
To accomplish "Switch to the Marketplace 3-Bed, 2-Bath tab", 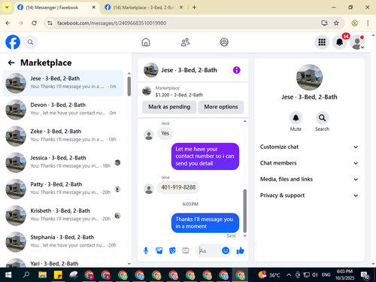I will 144,8.
